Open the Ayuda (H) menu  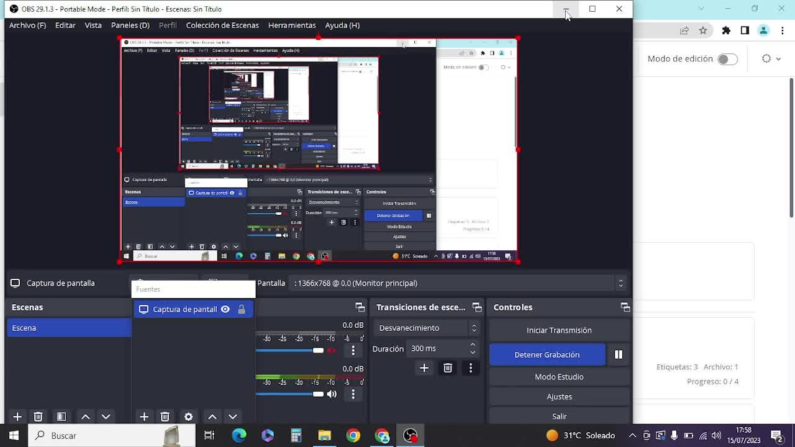coord(342,25)
